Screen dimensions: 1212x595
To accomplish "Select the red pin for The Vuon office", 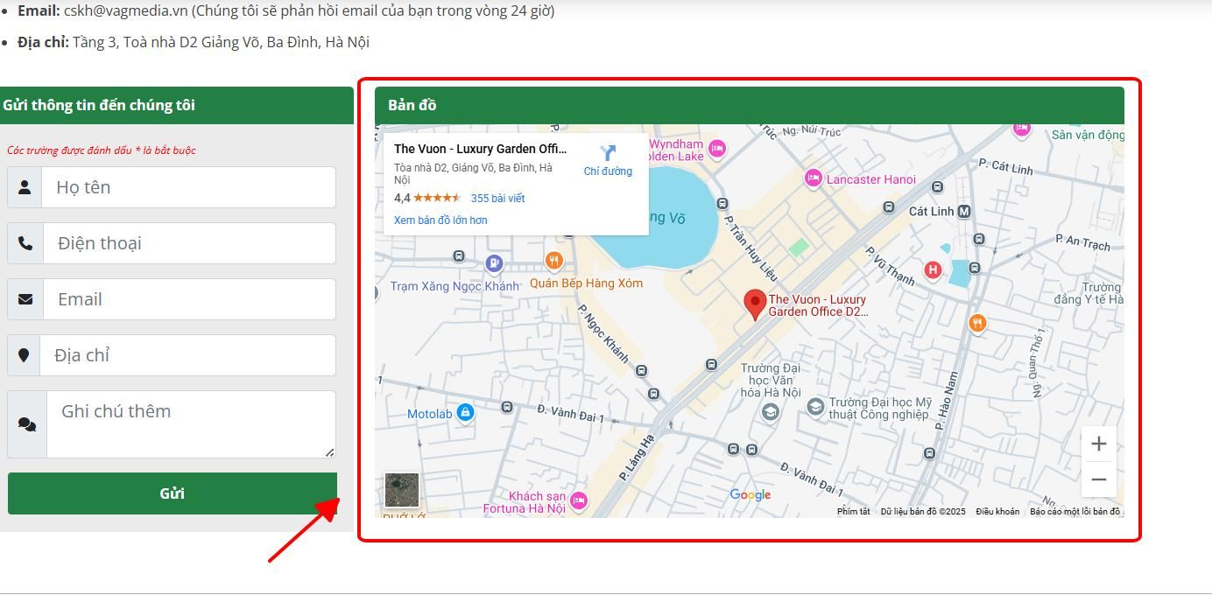I will click(x=755, y=304).
